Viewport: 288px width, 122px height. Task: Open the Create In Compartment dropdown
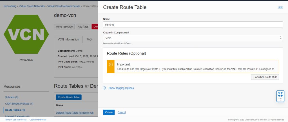193,38
